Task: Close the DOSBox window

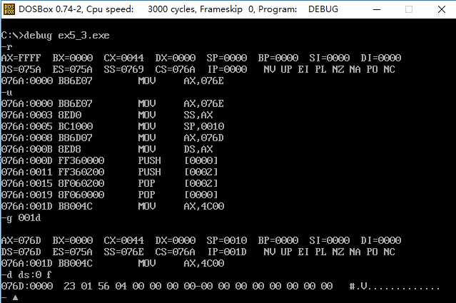Action: (442, 9)
